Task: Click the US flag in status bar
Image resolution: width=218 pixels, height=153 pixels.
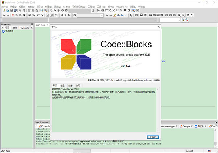Action: pos(209,151)
